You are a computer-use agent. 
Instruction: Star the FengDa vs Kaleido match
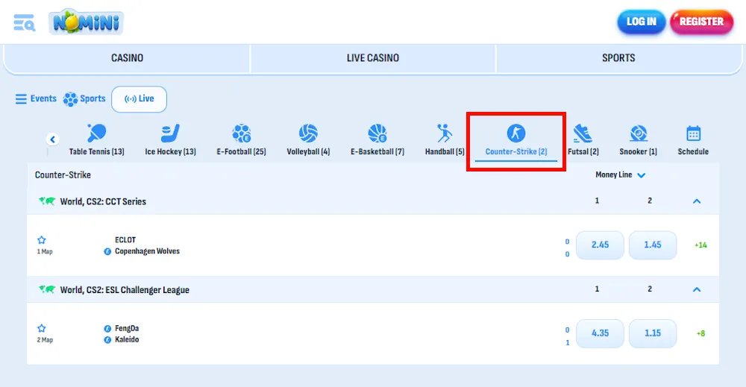(x=42, y=328)
